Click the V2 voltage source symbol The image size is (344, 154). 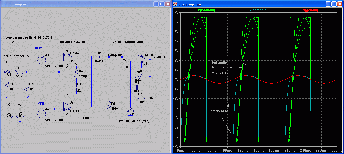20,114
